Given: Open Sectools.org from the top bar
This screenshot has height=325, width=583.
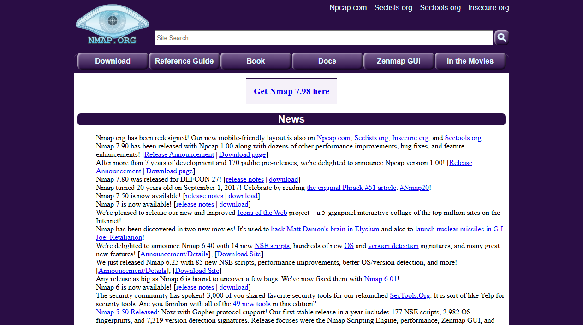Looking at the screenshot, I should pyautogui.click(x=440, y=7).
